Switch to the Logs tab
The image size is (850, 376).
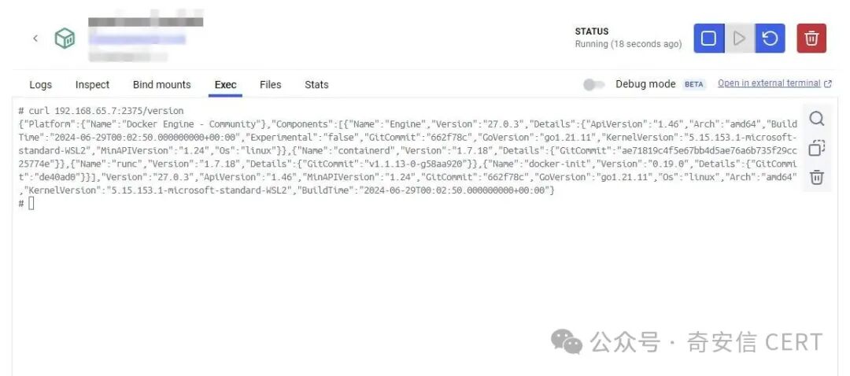click(41, 84)
